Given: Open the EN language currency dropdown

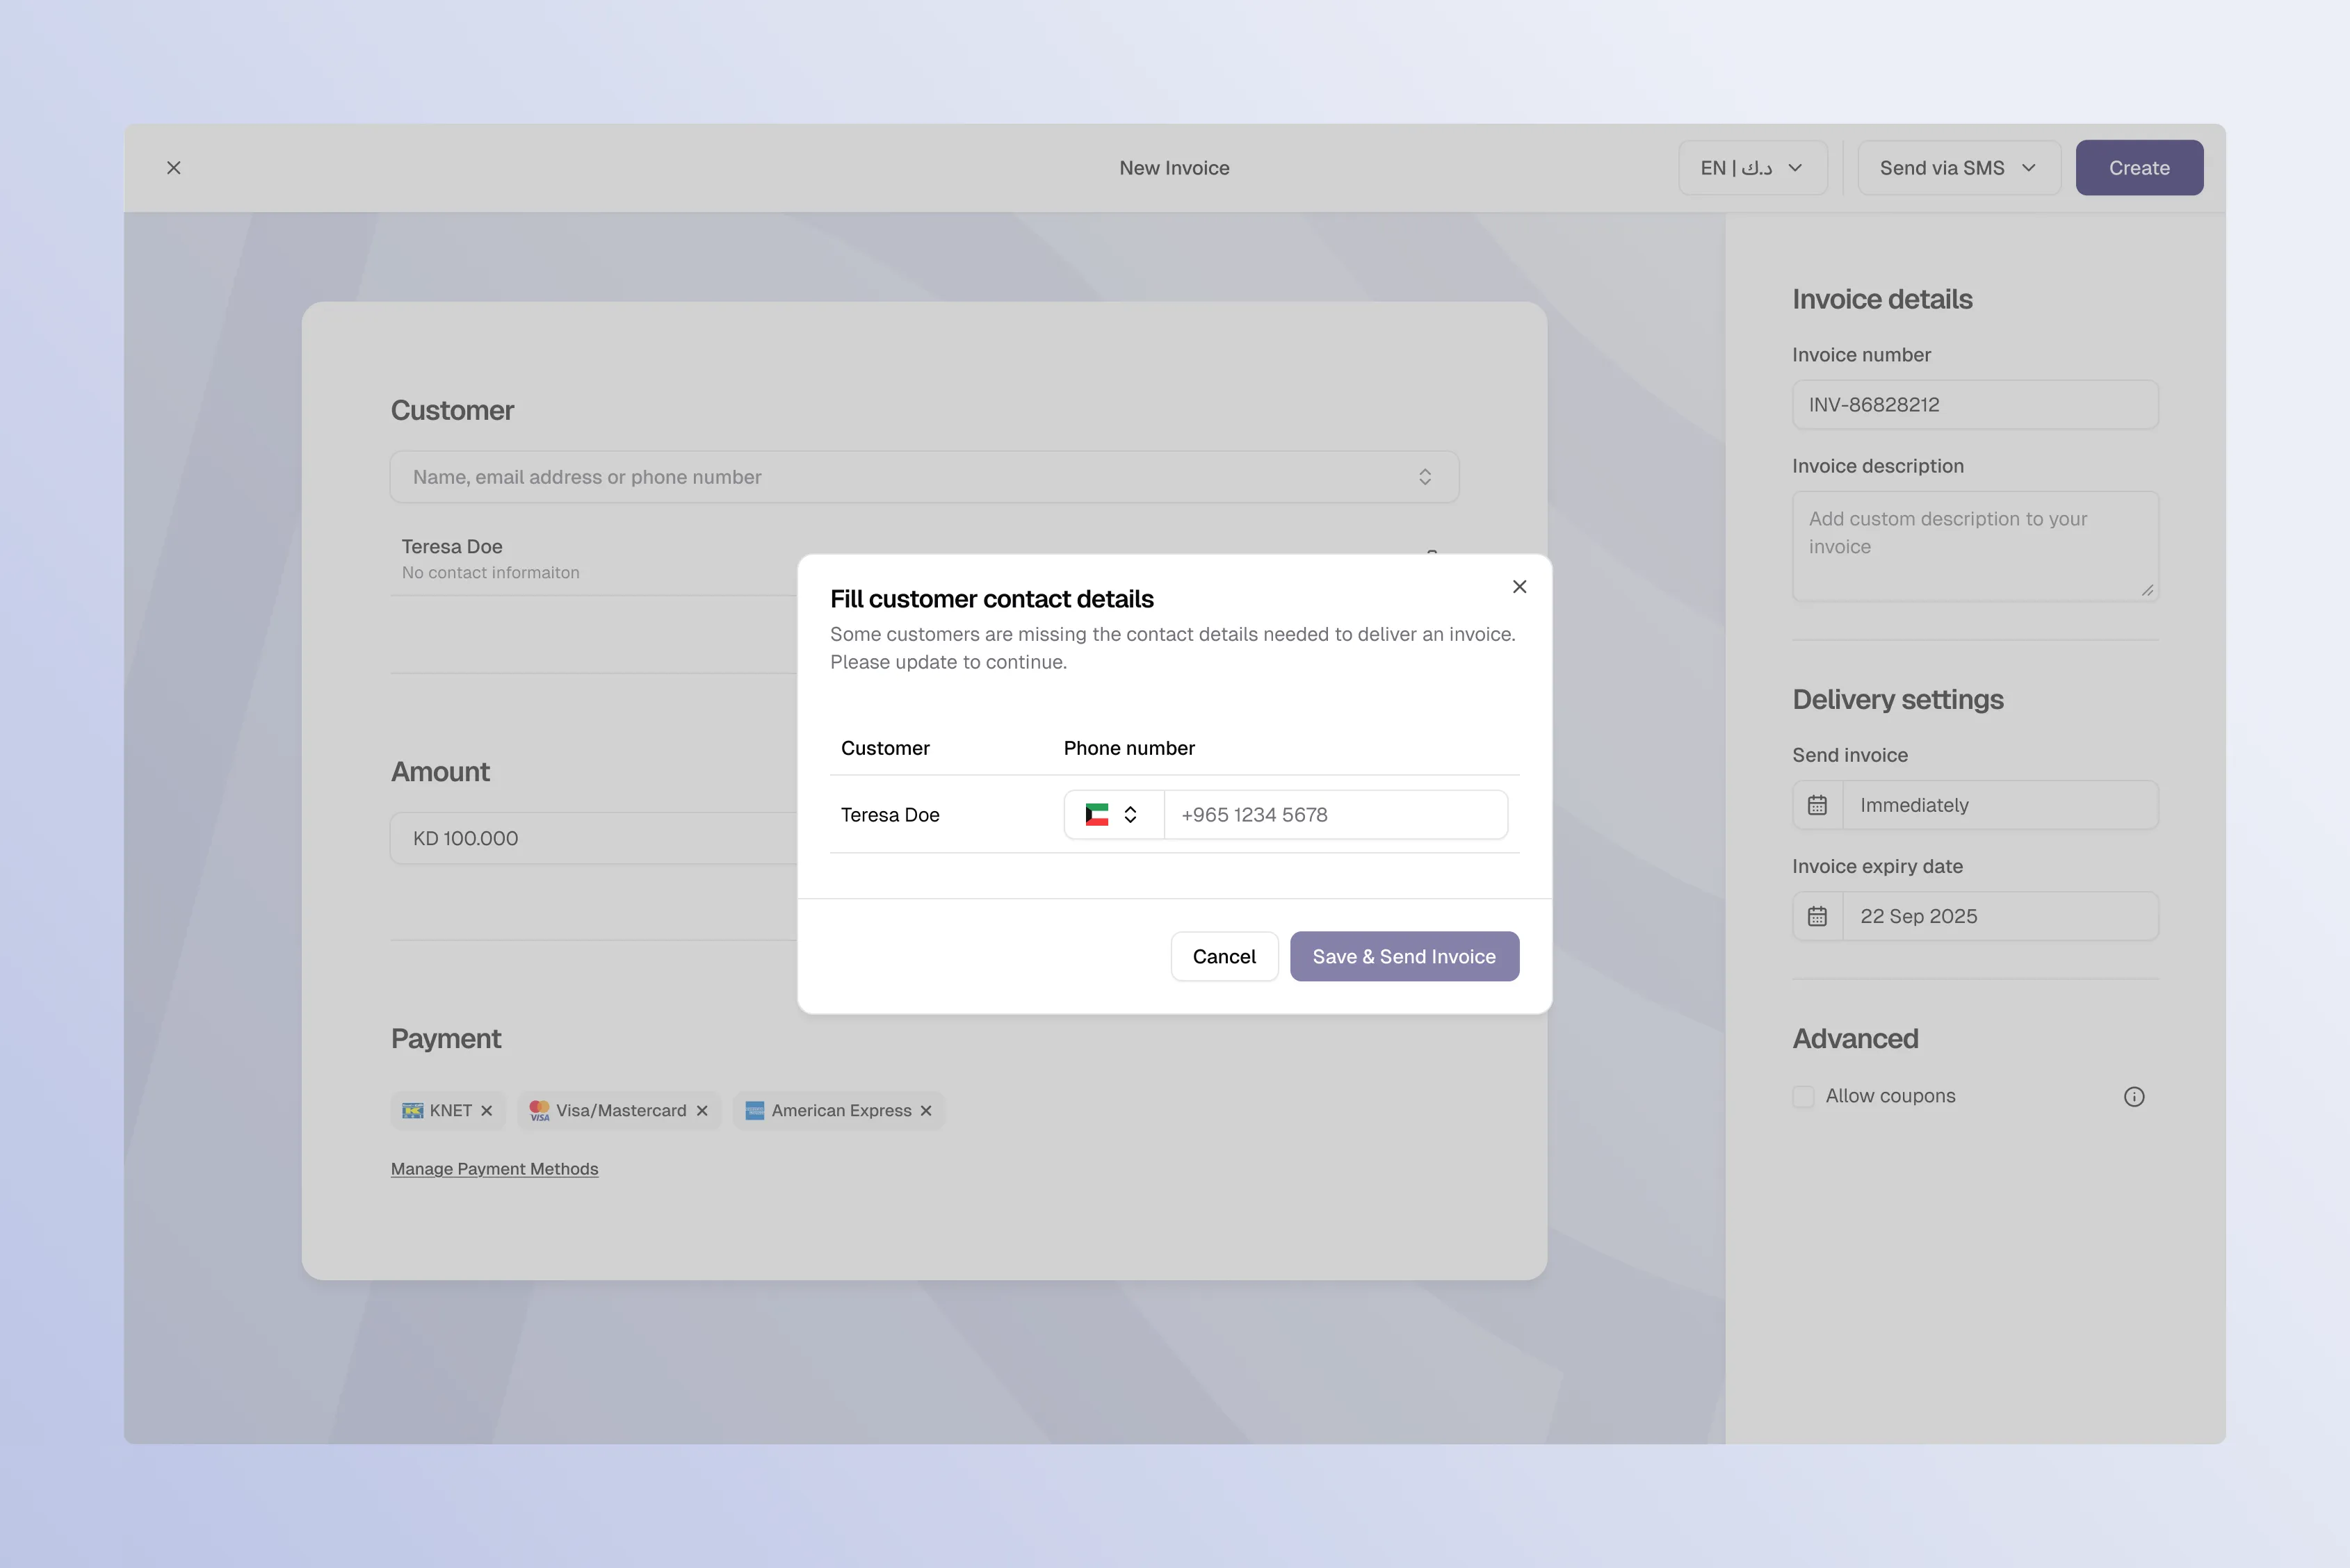Looking at the screenshot, I should (x=1752, y=168).
